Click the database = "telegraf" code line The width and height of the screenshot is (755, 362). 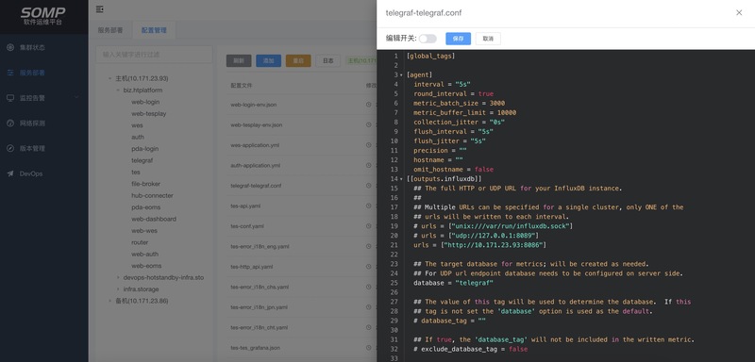(x=454, y=283)
